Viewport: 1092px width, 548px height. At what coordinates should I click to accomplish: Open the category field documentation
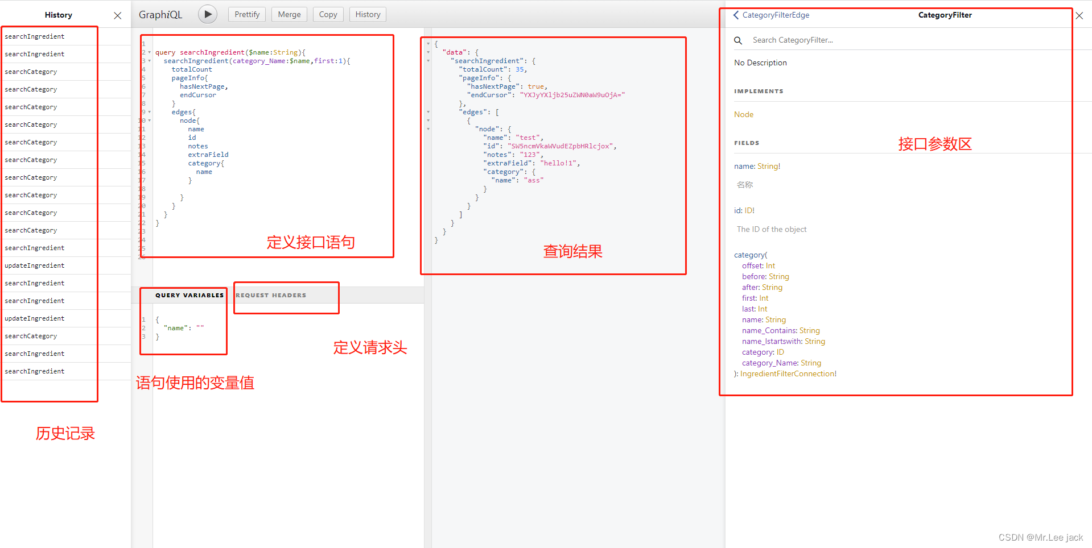pyautogui.click(x=749, y=255)
